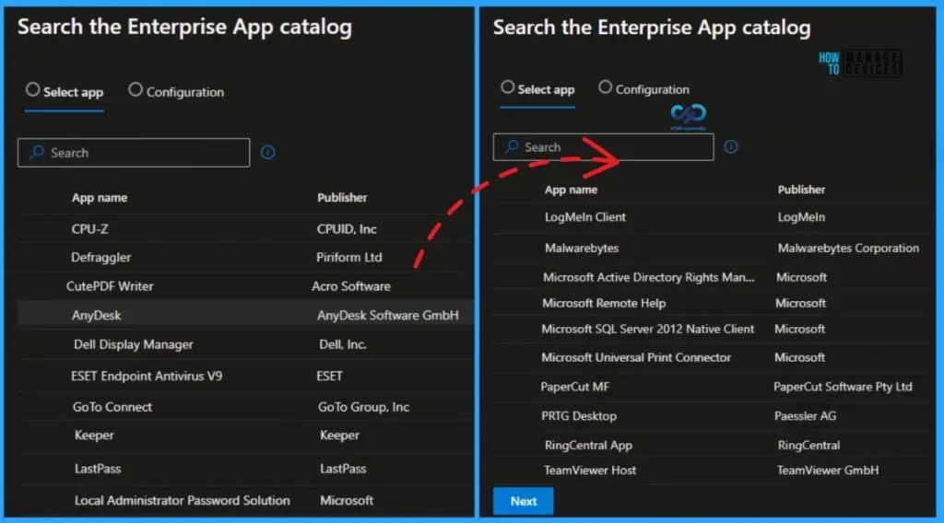Select Microsoft Universal Print Connector app
Image resolution: width=944 pixels, height=523 pixels.
point(636,357)
